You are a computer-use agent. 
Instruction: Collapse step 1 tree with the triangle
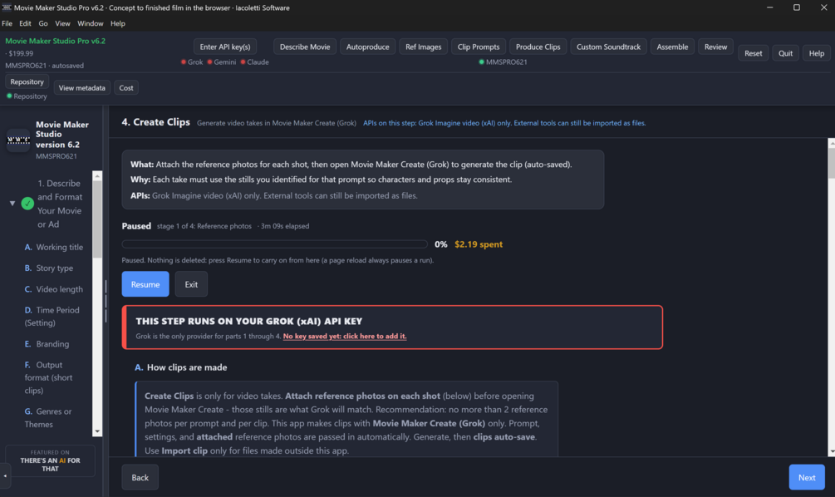click(x=12, y=204)
